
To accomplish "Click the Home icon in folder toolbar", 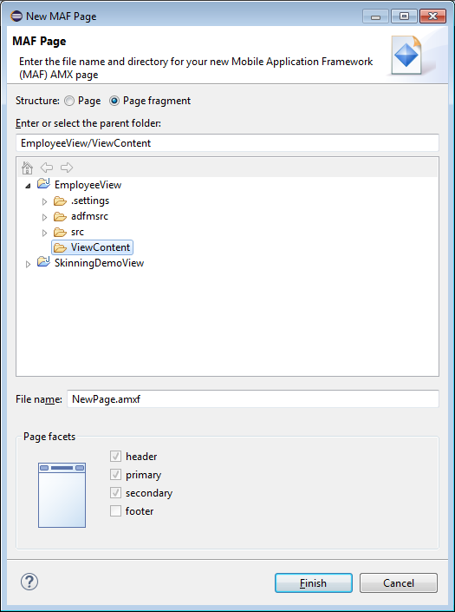I will coord(27,168).
